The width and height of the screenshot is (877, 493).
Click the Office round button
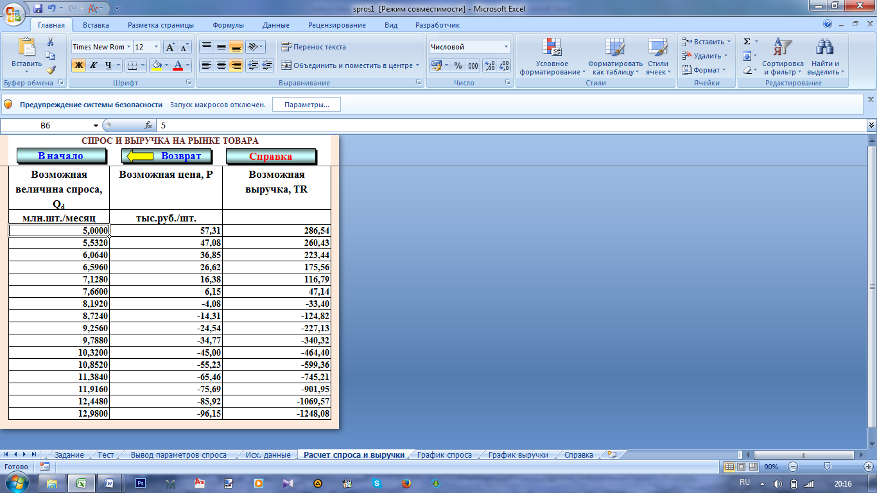13,13
